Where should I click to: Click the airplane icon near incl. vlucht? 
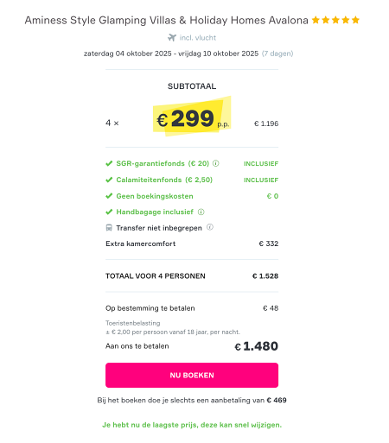(172, 38)
